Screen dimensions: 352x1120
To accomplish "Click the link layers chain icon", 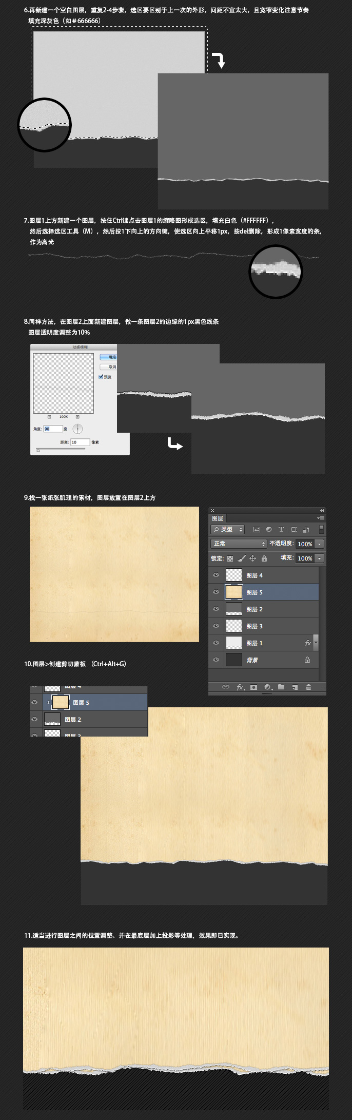I will 225,687.
